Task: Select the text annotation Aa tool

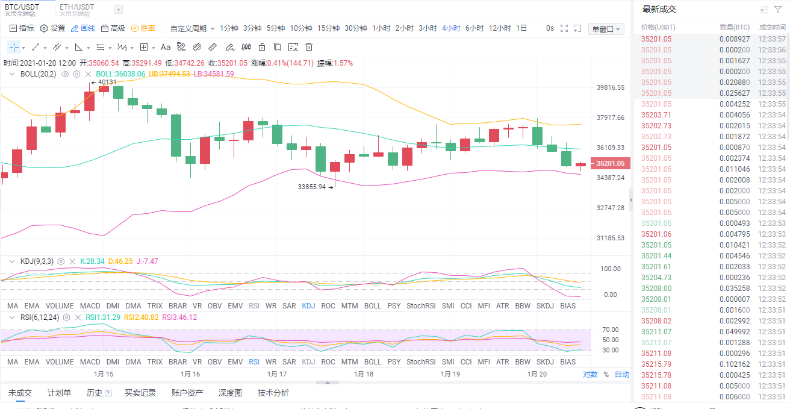Action: pyautogui.click(x=166, y=47)
